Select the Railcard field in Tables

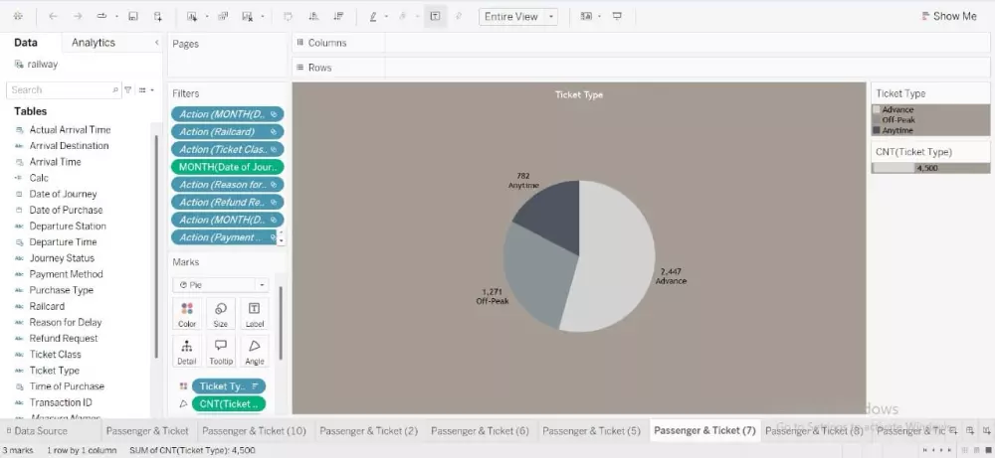(47, 306)
